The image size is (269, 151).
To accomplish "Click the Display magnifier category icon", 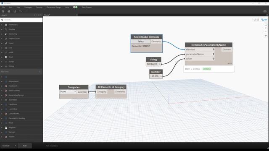I will point(6,29).
